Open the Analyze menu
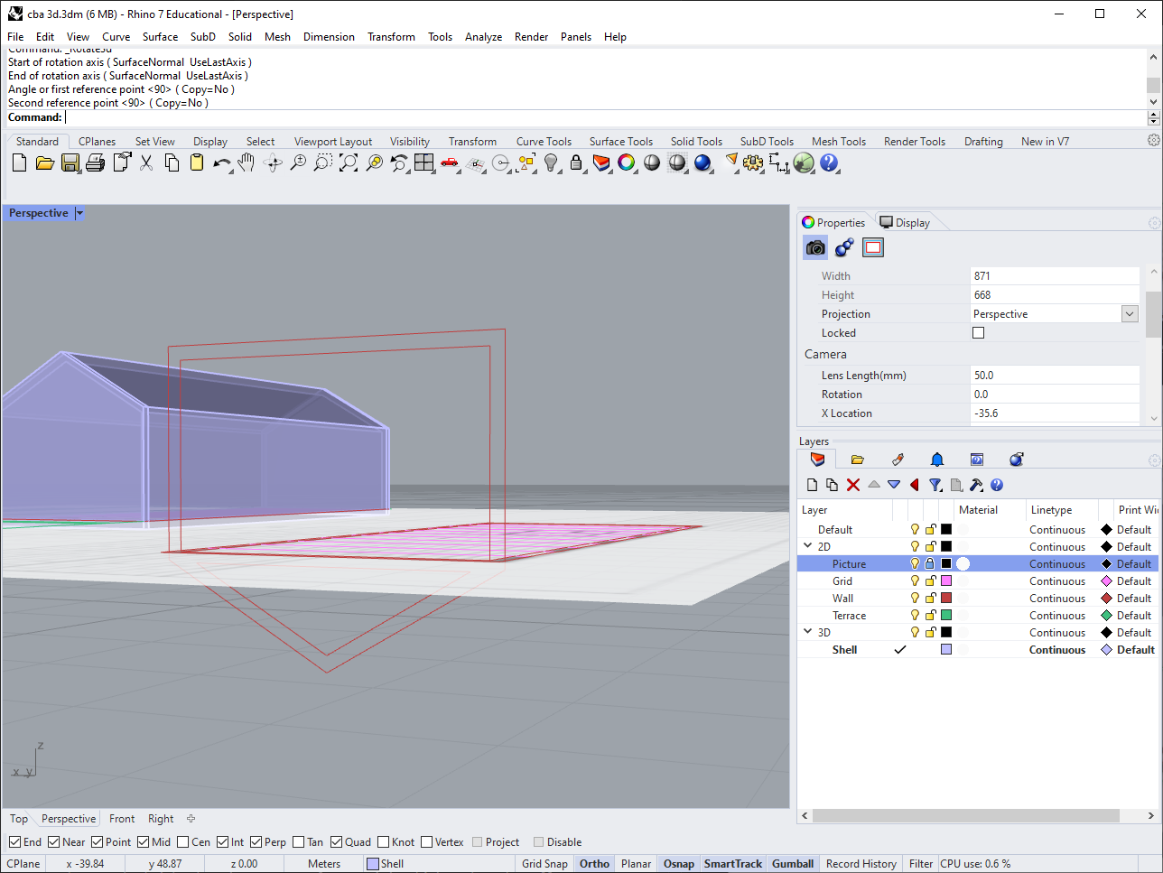This screenshot has height=873, width=1163. (x=483, y=37)
